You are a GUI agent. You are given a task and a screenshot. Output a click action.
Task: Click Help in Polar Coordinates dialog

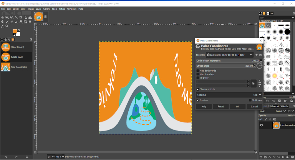pyautogui.click(x=204, y=107)
